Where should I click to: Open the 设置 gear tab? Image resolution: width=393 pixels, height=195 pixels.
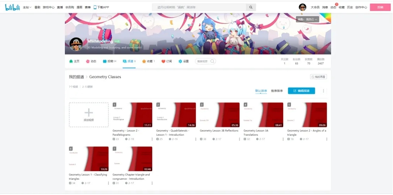[x=184, y=61]
